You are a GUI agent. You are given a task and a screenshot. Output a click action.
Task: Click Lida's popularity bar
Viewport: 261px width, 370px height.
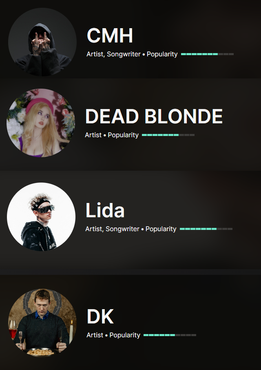coord(206,229)
